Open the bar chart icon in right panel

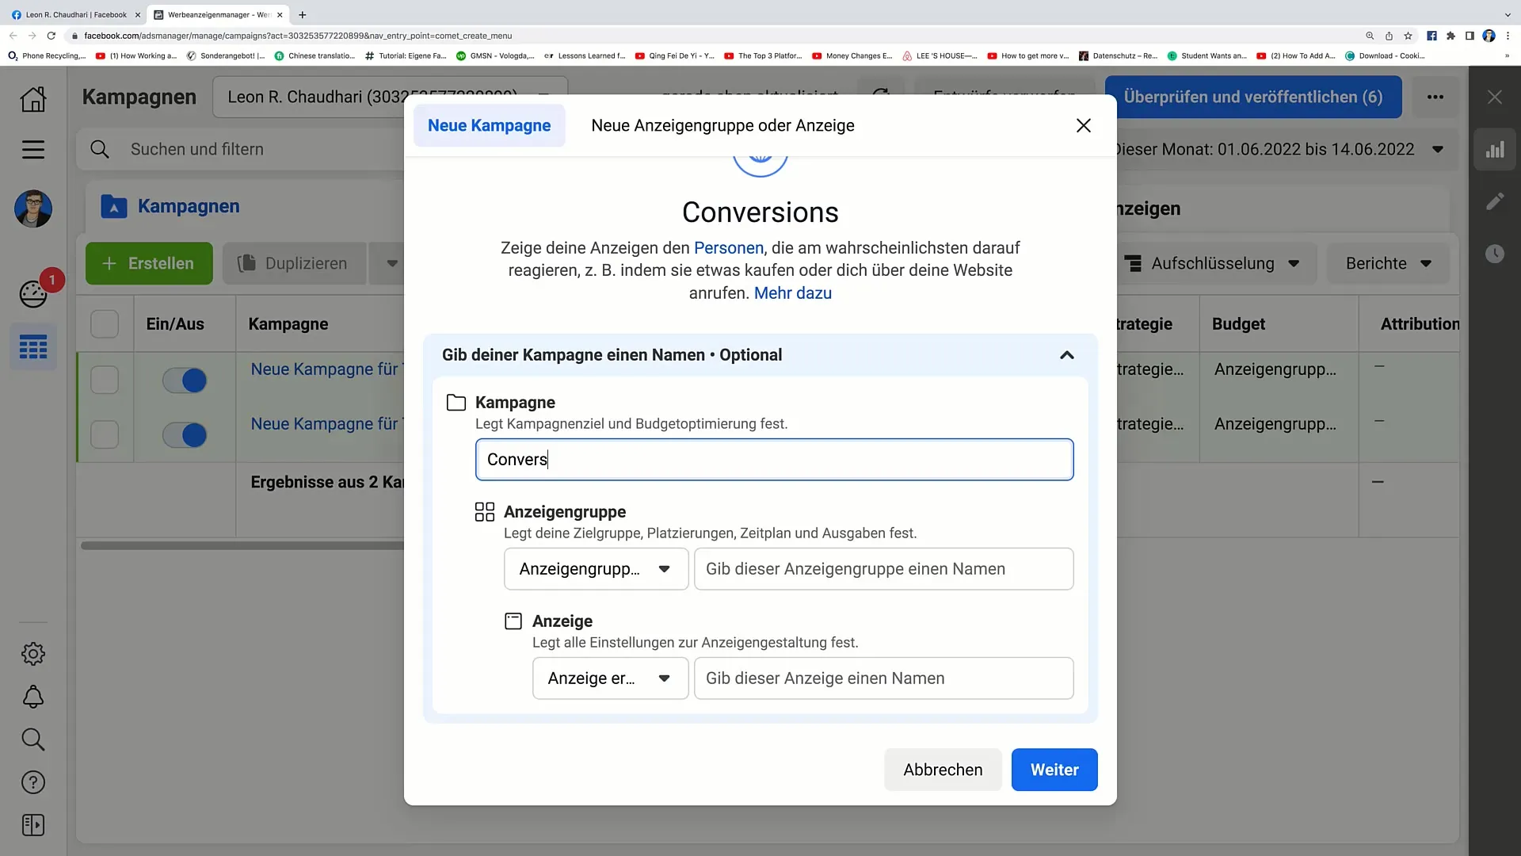tap(1495, 150)
